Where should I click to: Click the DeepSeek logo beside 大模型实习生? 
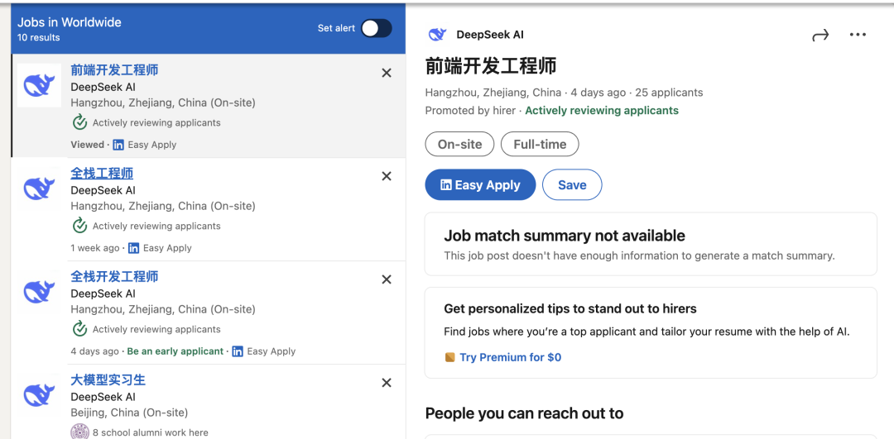[39, 394]
